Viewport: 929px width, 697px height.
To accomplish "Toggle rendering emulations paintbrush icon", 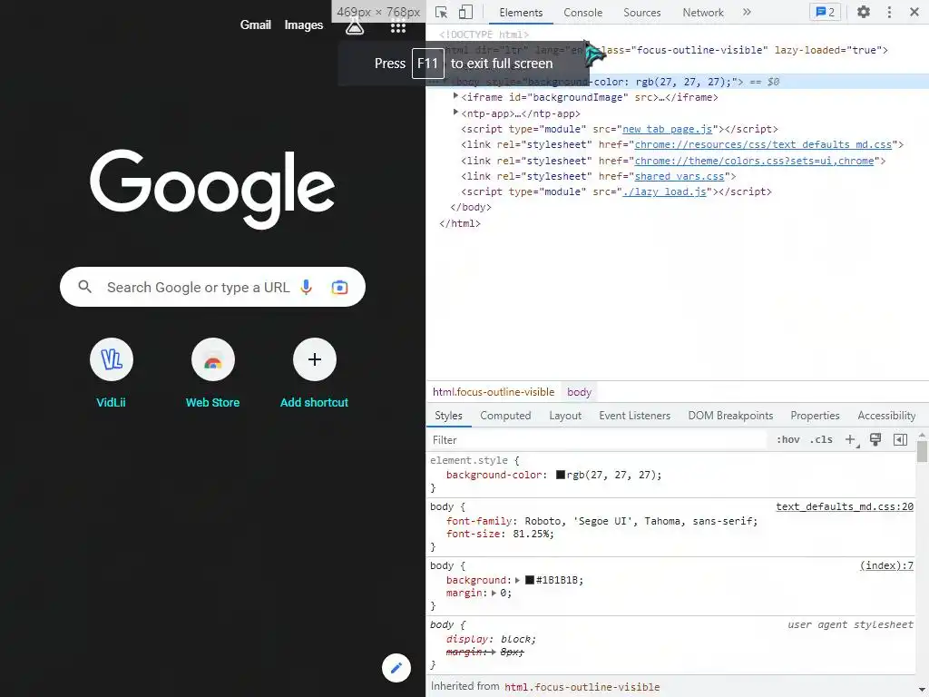I will pyautogui.click(x=875, y=439).
